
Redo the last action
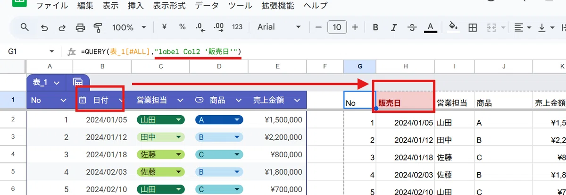(x=62, y=27)
